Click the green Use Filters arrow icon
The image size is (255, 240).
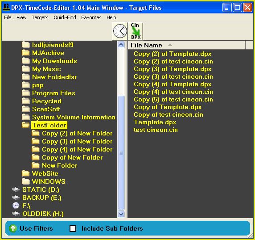[x=13, y=228]
